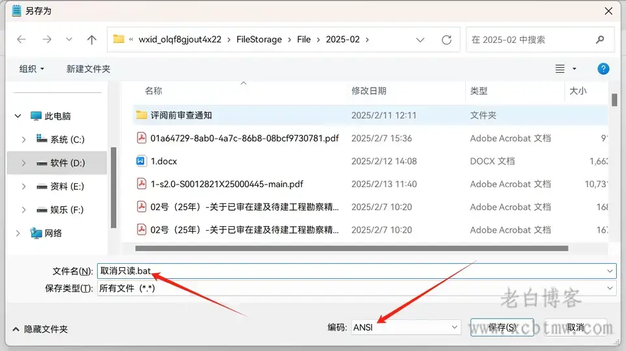Viewport: 626px width, 351px height.
Task: Click DOCX 文档 type cell
Action: pos(492,161)
